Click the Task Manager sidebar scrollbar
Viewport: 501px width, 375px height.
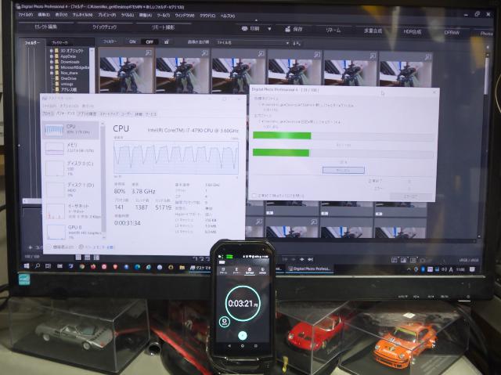coord(103,178)
